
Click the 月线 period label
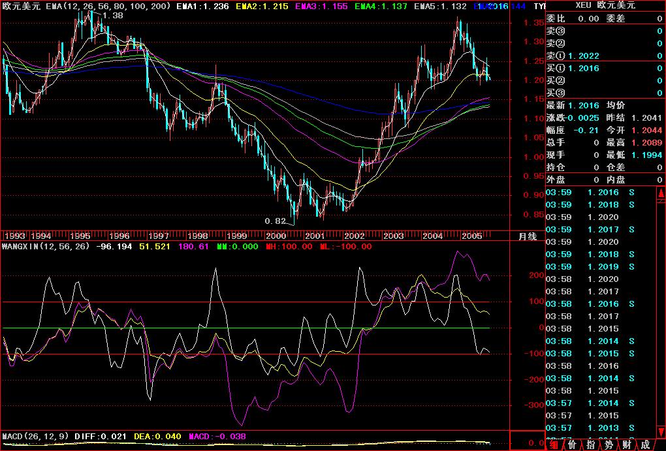click(528, 236)
